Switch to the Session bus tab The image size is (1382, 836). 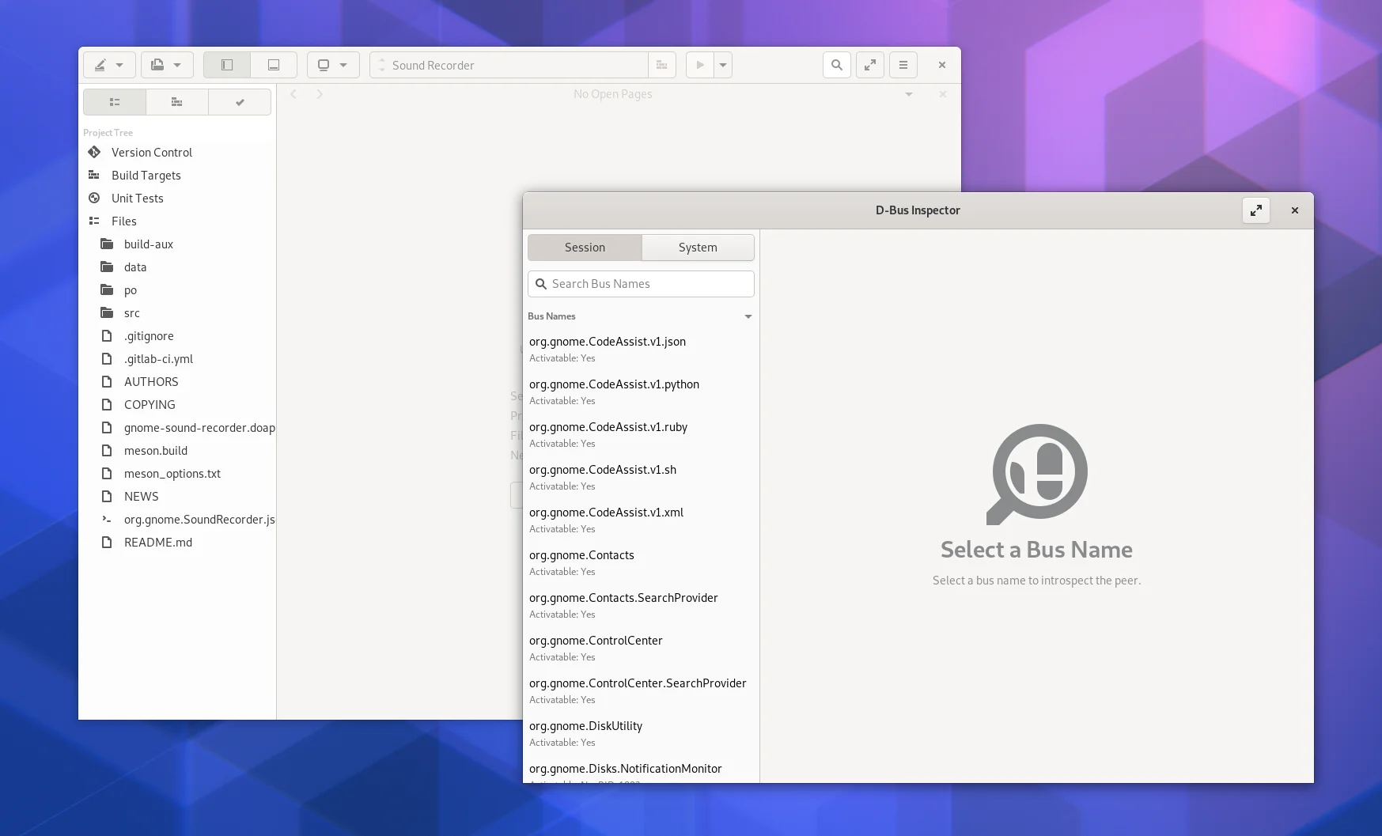coord(585,248)
